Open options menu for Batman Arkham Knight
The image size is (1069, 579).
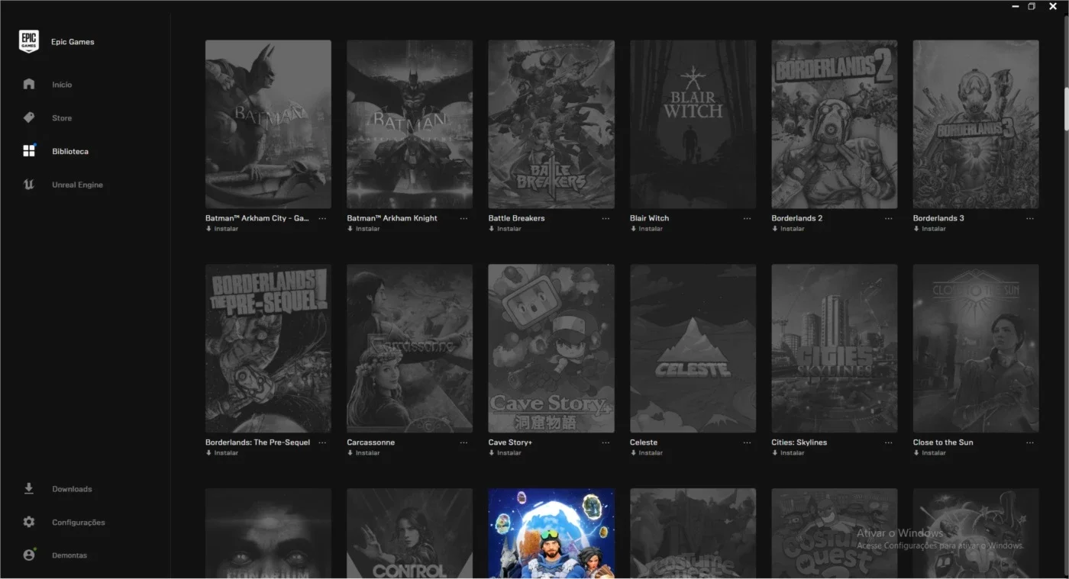click(463, 219)
